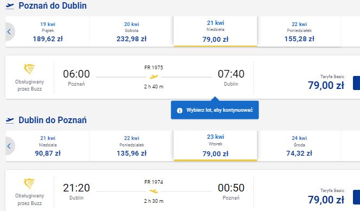Select the 06:00 Poznań to Dublin flight button

coord(356,83)
